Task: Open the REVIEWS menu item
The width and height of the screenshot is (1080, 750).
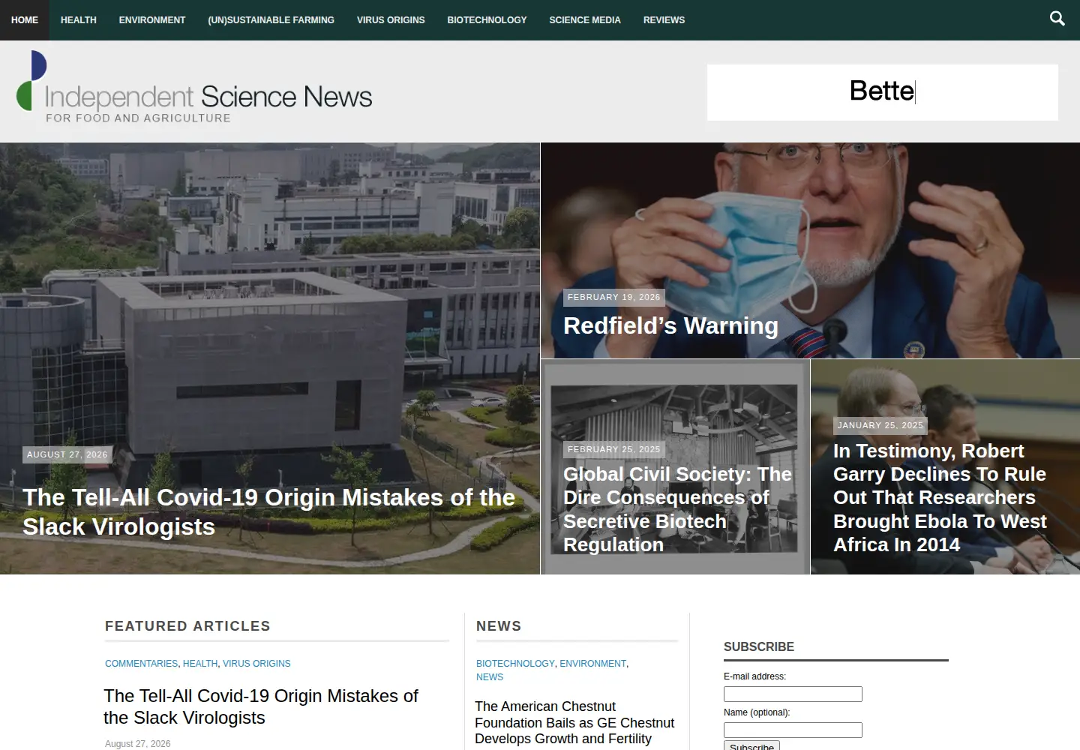Action: [x=664, y=20]
